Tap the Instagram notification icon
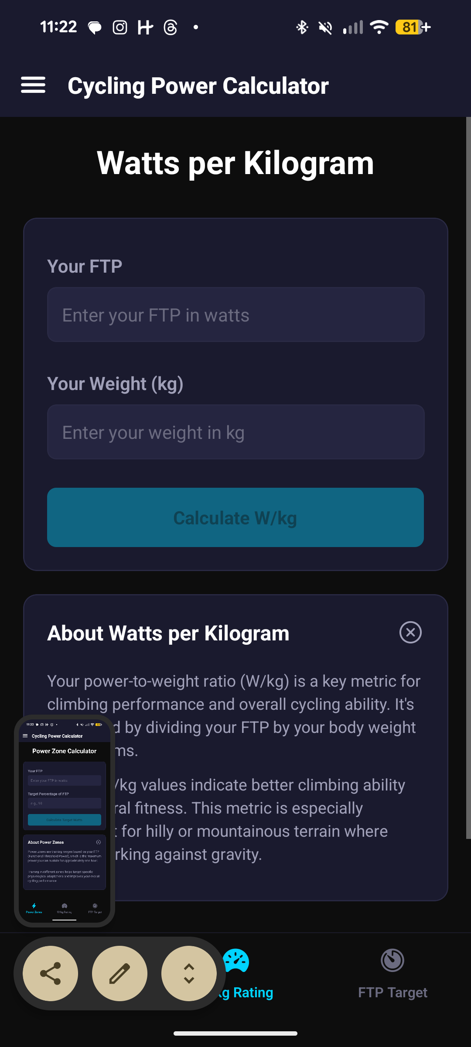The height and width of the screenshot is (1047, 471). [x=120, y=27]
